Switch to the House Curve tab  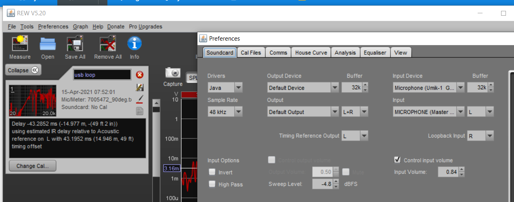click(311, 52)
